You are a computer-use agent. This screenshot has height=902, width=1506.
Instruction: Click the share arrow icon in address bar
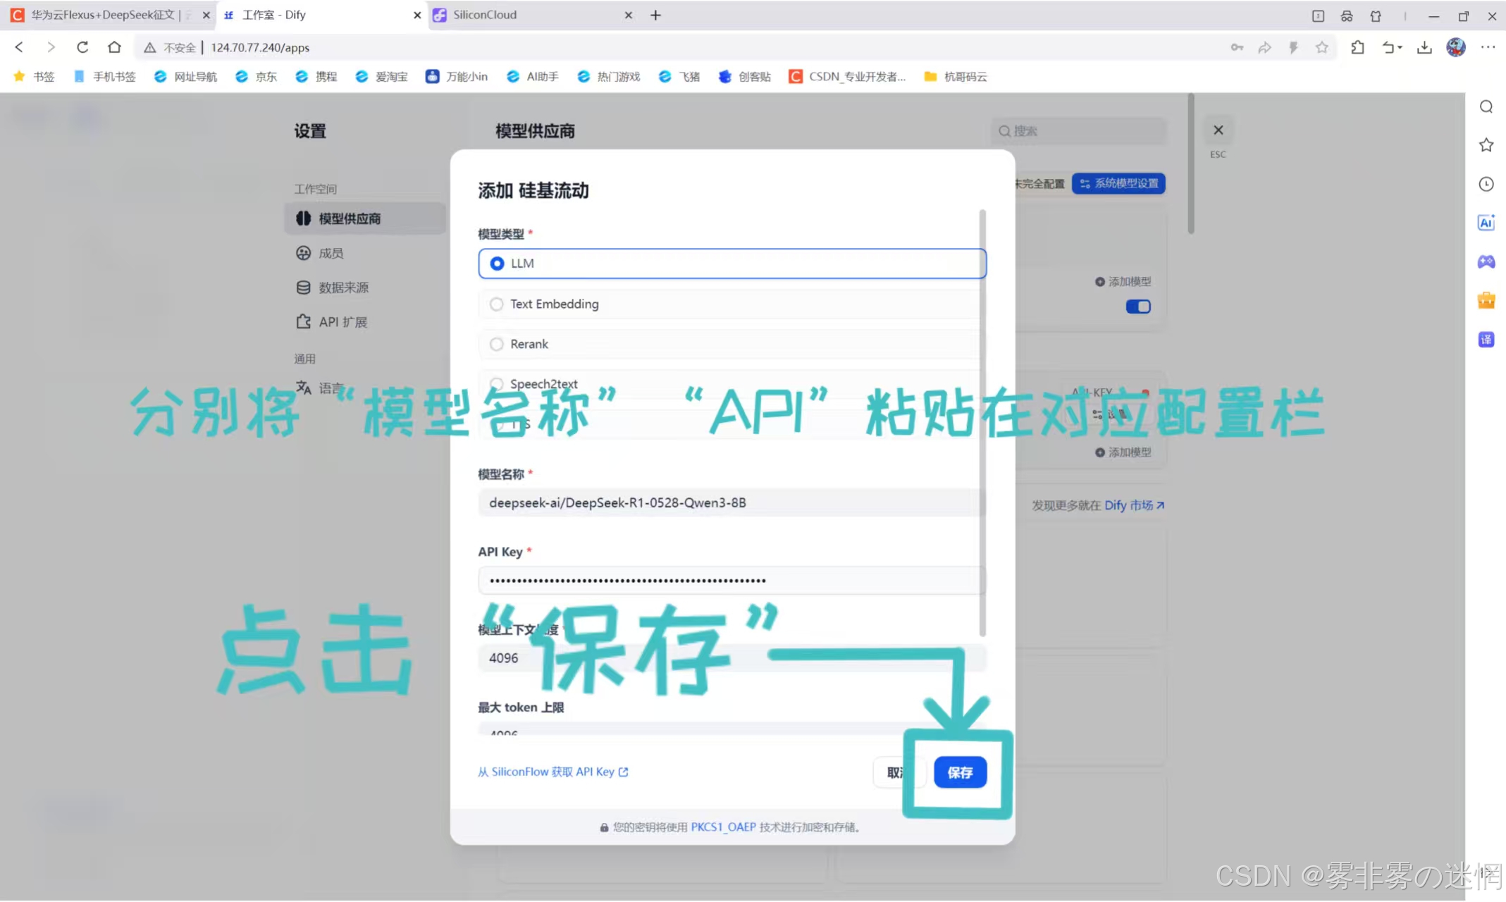tap(1265, 47)
